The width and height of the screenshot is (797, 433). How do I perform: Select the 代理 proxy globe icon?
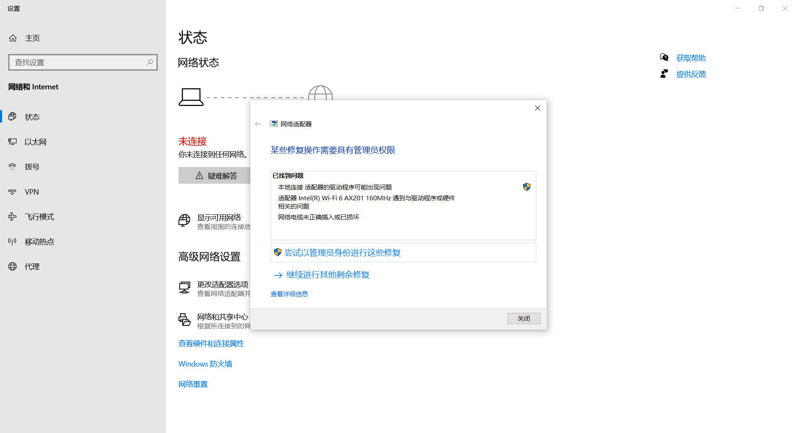(x=12, y=266)
